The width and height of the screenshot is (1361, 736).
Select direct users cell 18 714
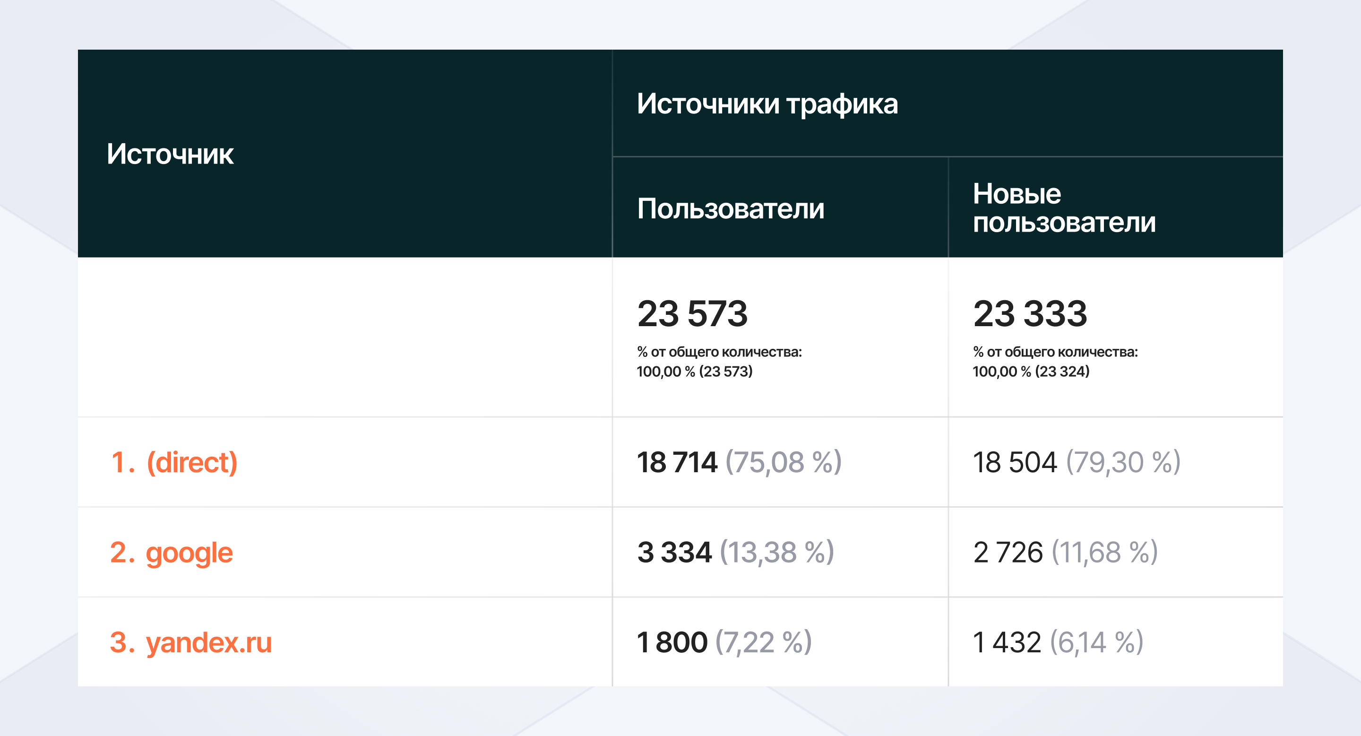click(677, 462)
